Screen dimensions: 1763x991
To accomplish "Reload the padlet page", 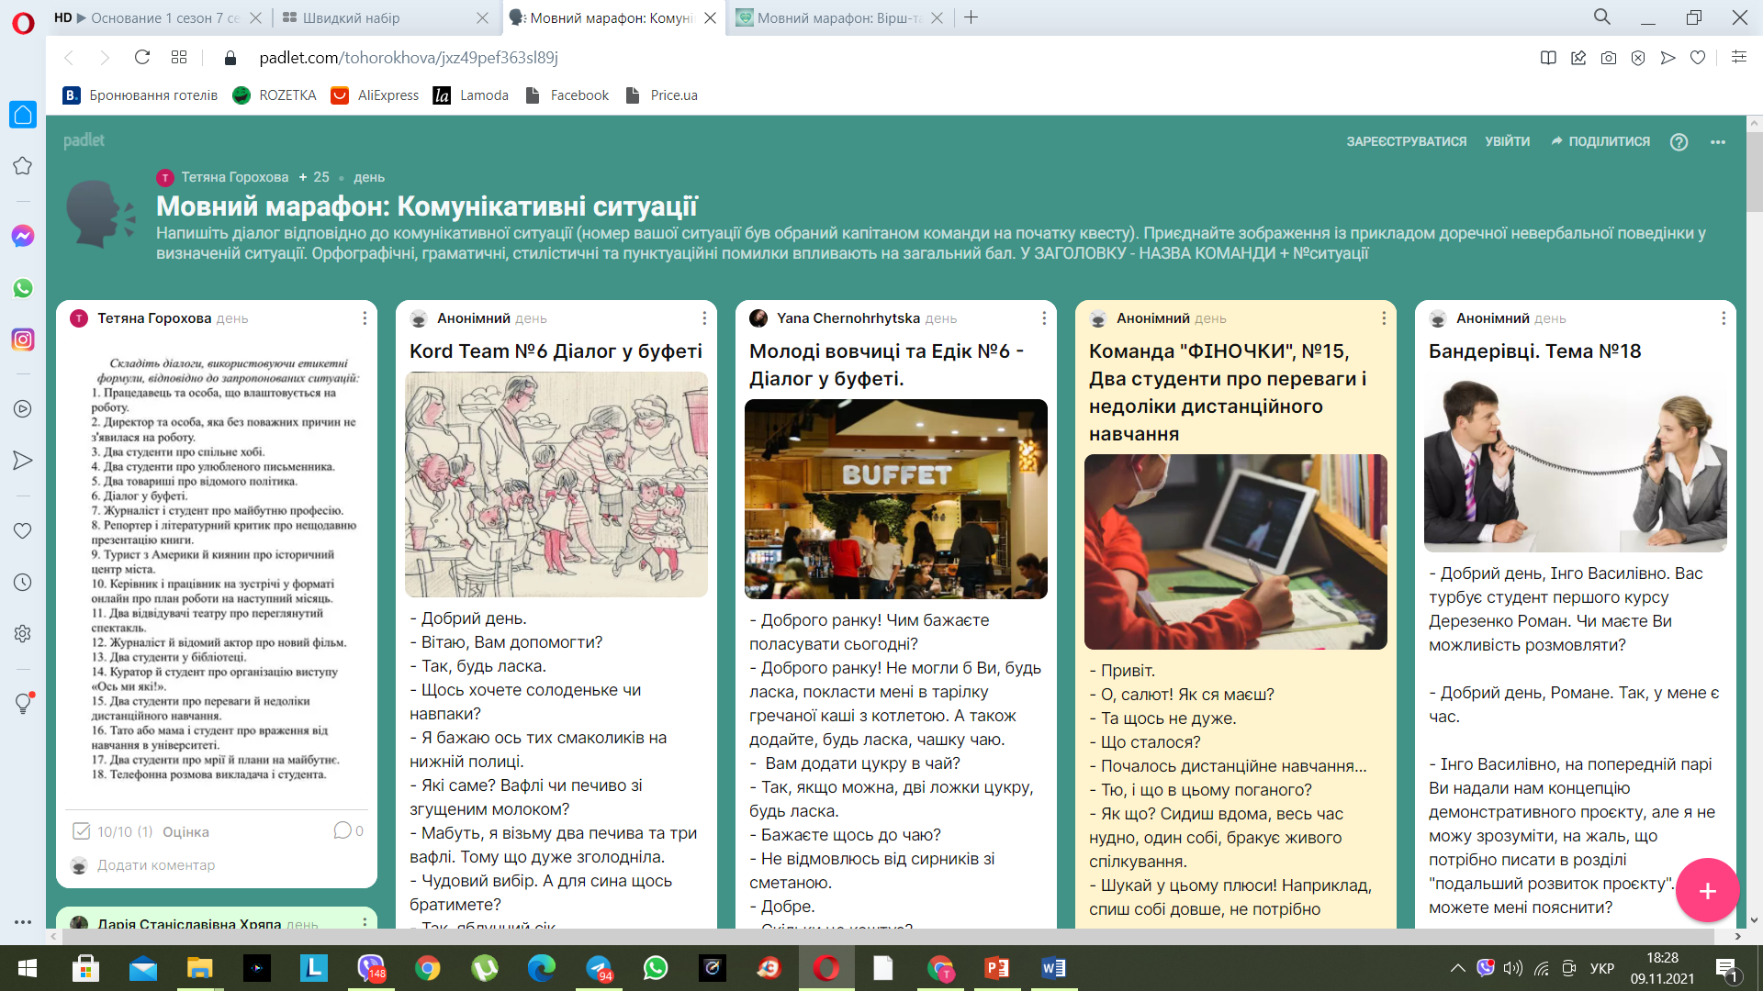I will pos(142,58).
